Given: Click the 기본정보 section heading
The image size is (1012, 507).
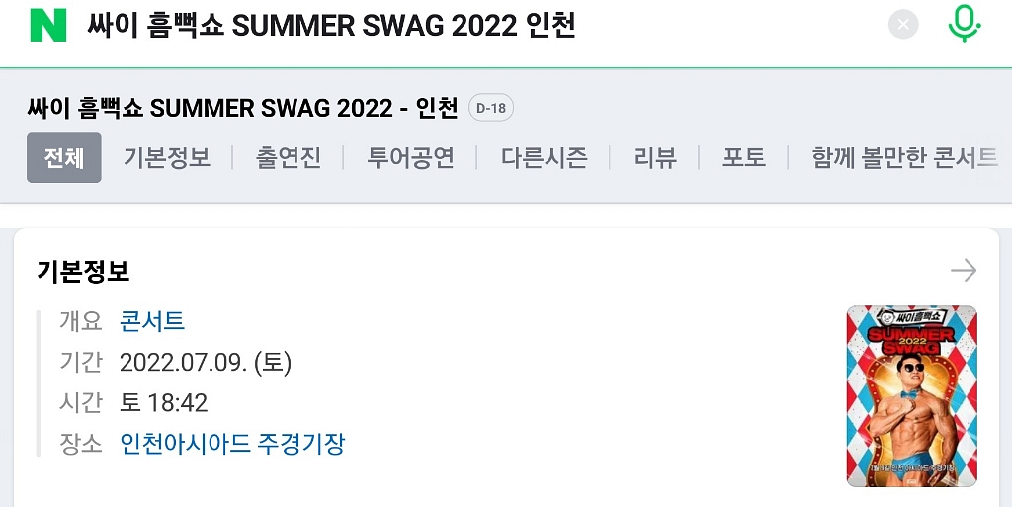Looking at the screenshot, I should coord(83,272).
